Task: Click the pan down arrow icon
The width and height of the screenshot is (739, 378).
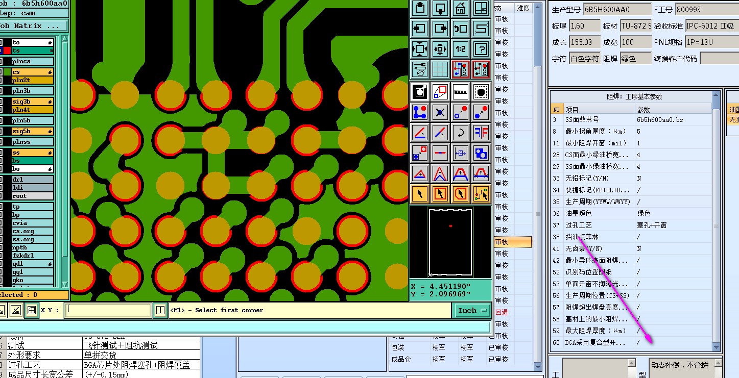Action: pyautogui.click(x=440, y=8)
